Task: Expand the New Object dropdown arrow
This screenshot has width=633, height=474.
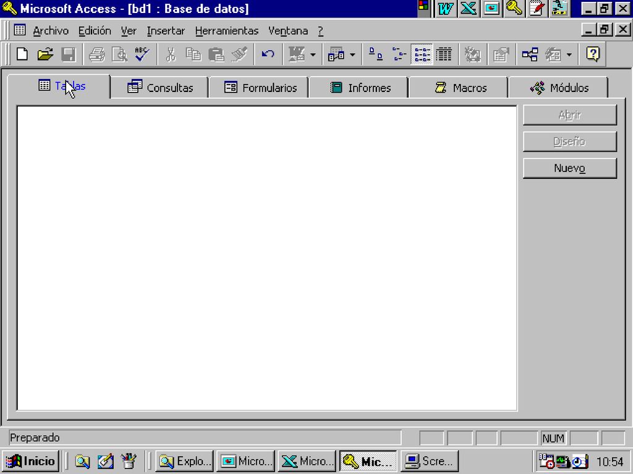Action: (569, 54)
